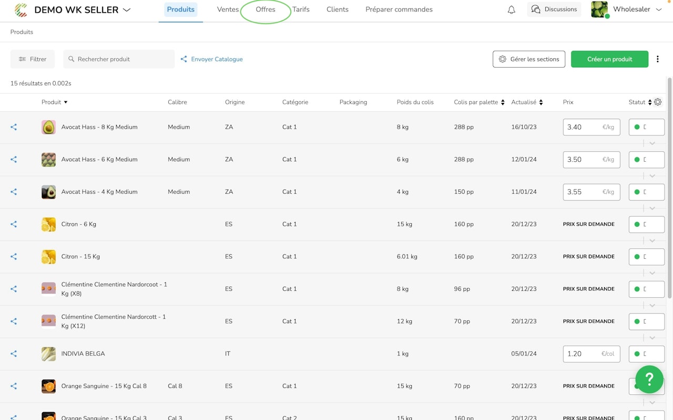Expand row chevron under Avocat Hass 6 Kg

pos(652,176)
